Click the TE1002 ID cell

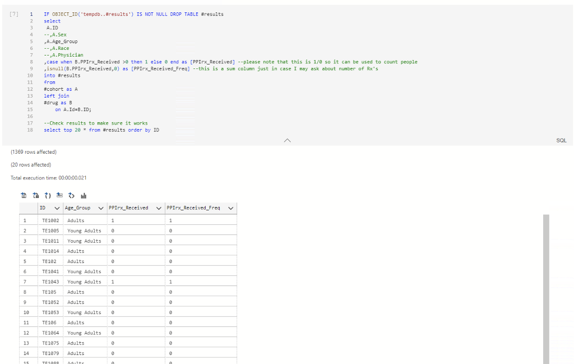tap(50, 220)
